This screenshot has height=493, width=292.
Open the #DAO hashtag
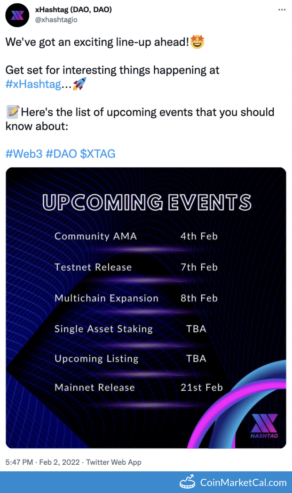pos(61,154)
